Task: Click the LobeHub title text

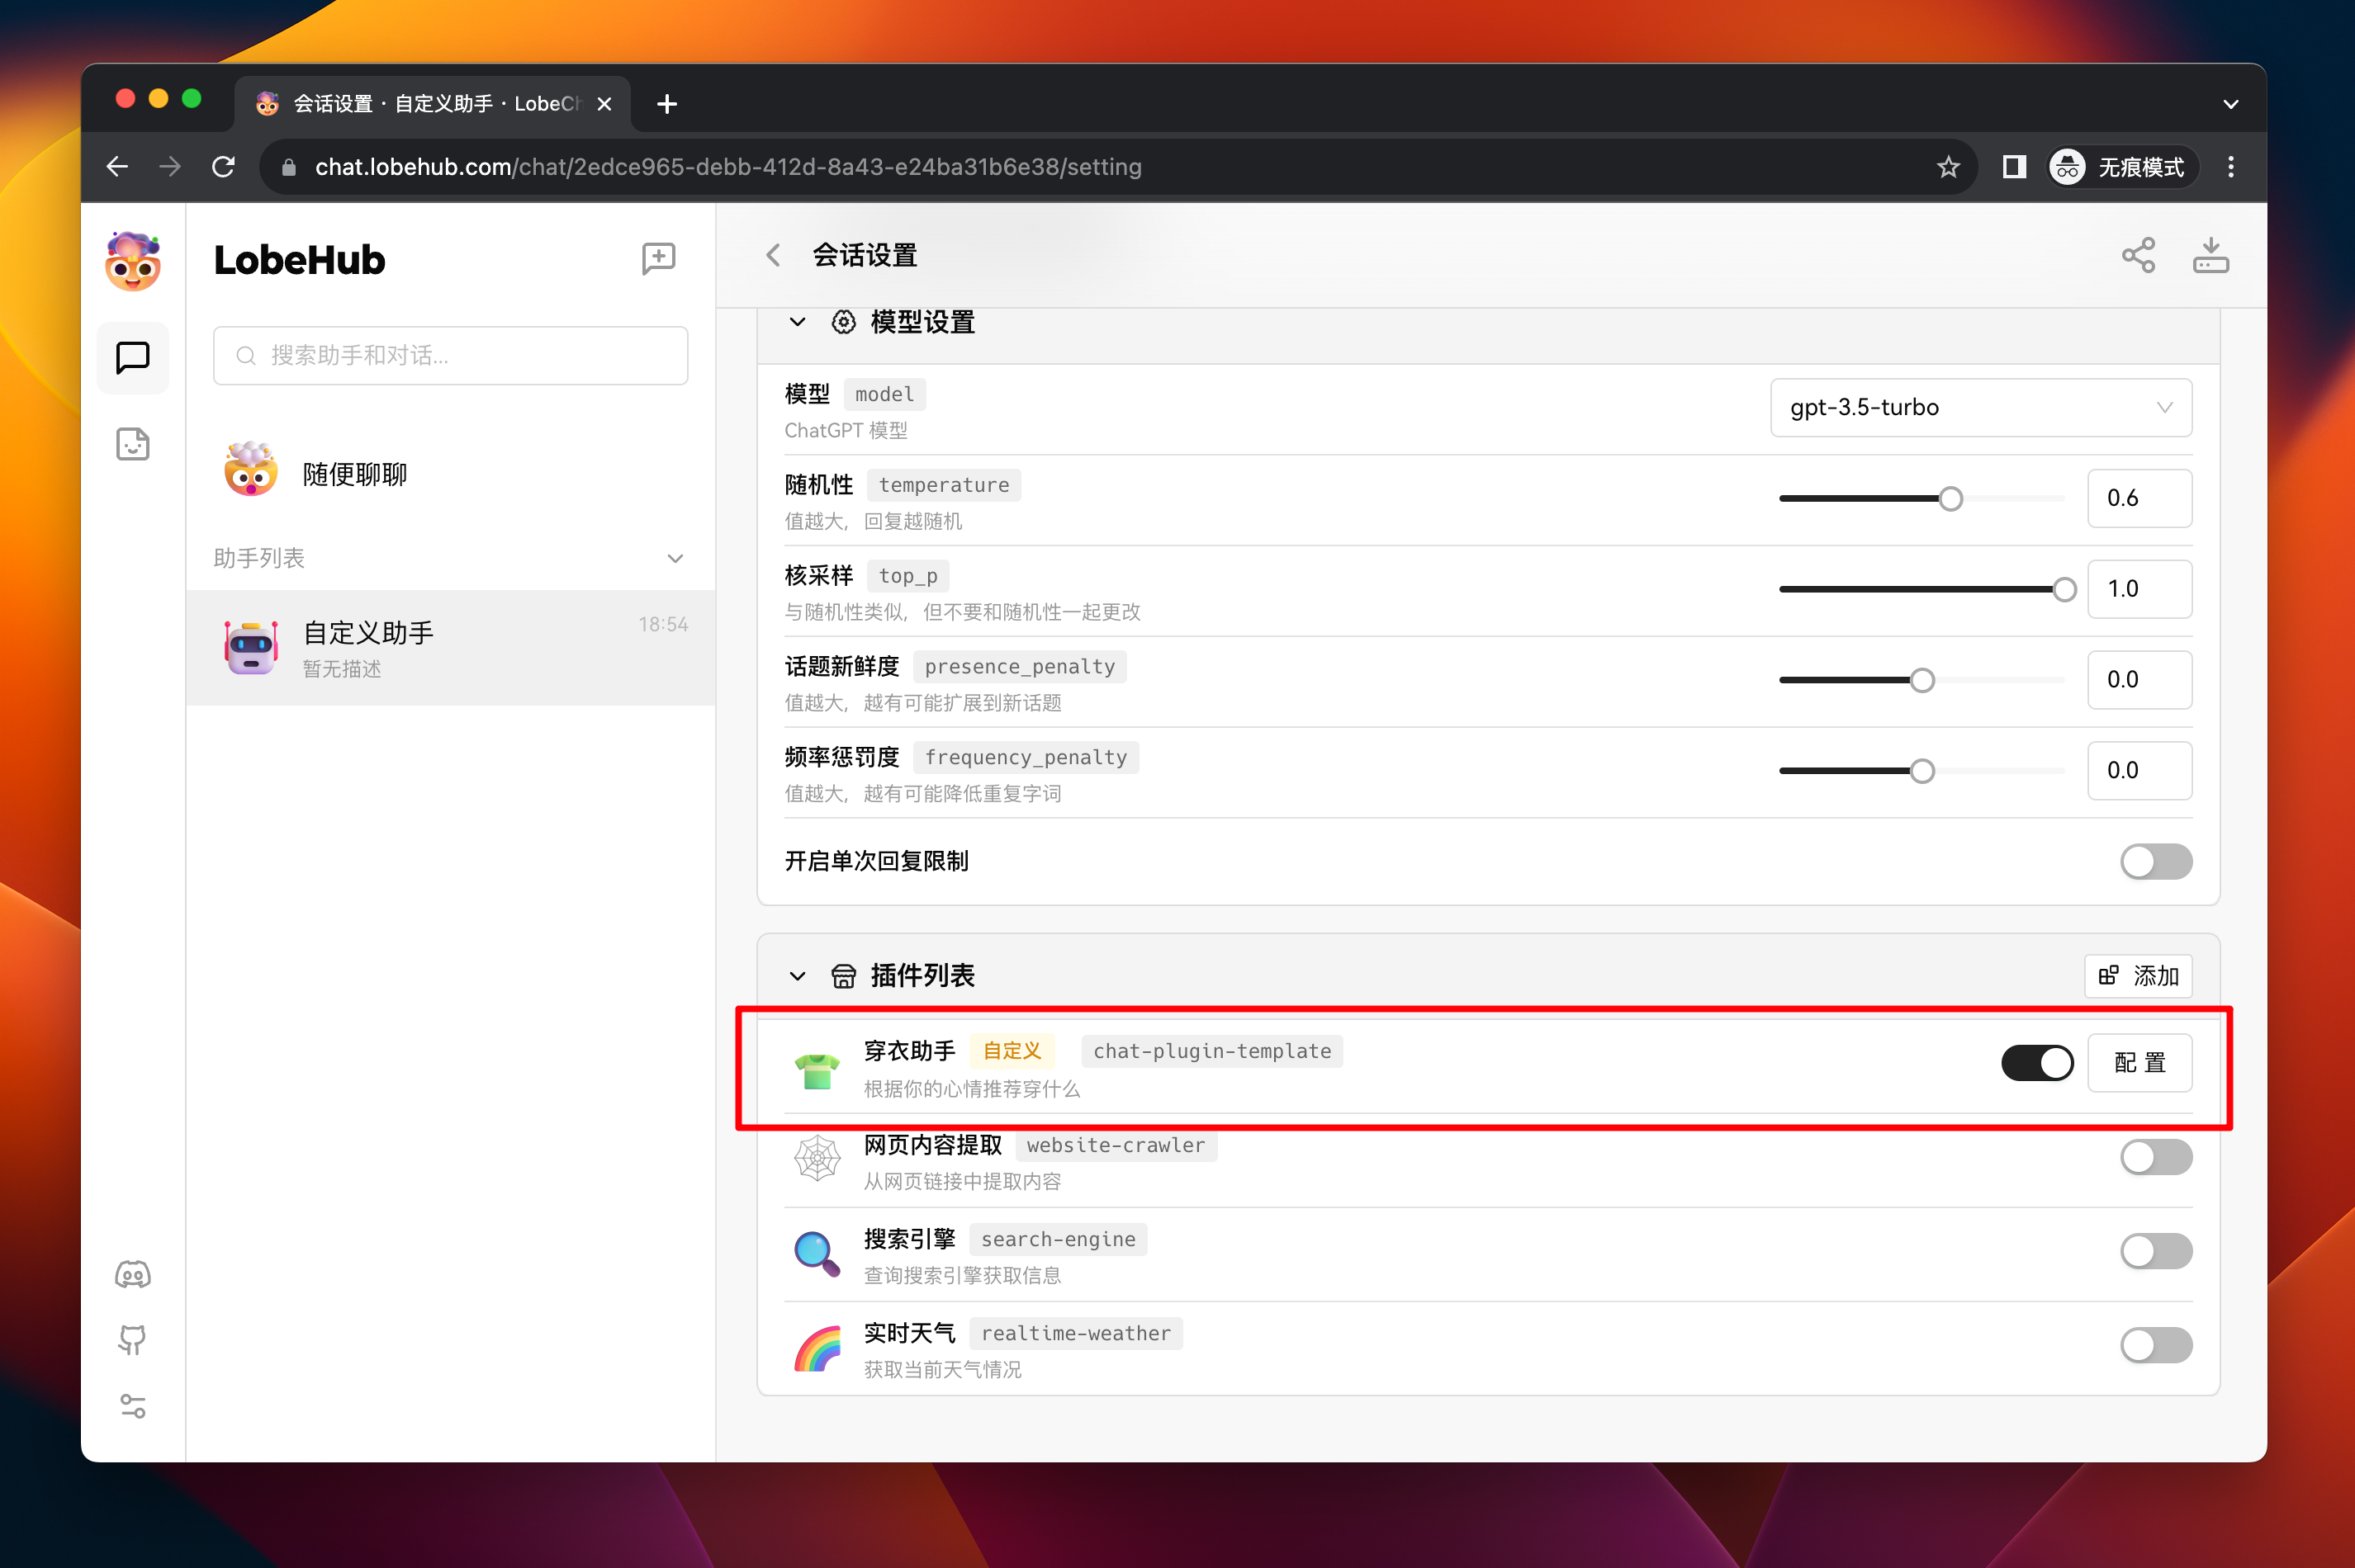Action: pyautogui.click(x=299, y=260)
